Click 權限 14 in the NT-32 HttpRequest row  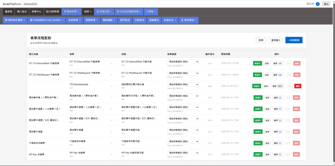pos(277,75)
